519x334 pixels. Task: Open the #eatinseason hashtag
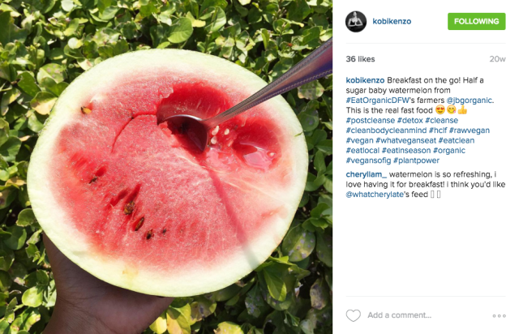[x=406, y=151]
